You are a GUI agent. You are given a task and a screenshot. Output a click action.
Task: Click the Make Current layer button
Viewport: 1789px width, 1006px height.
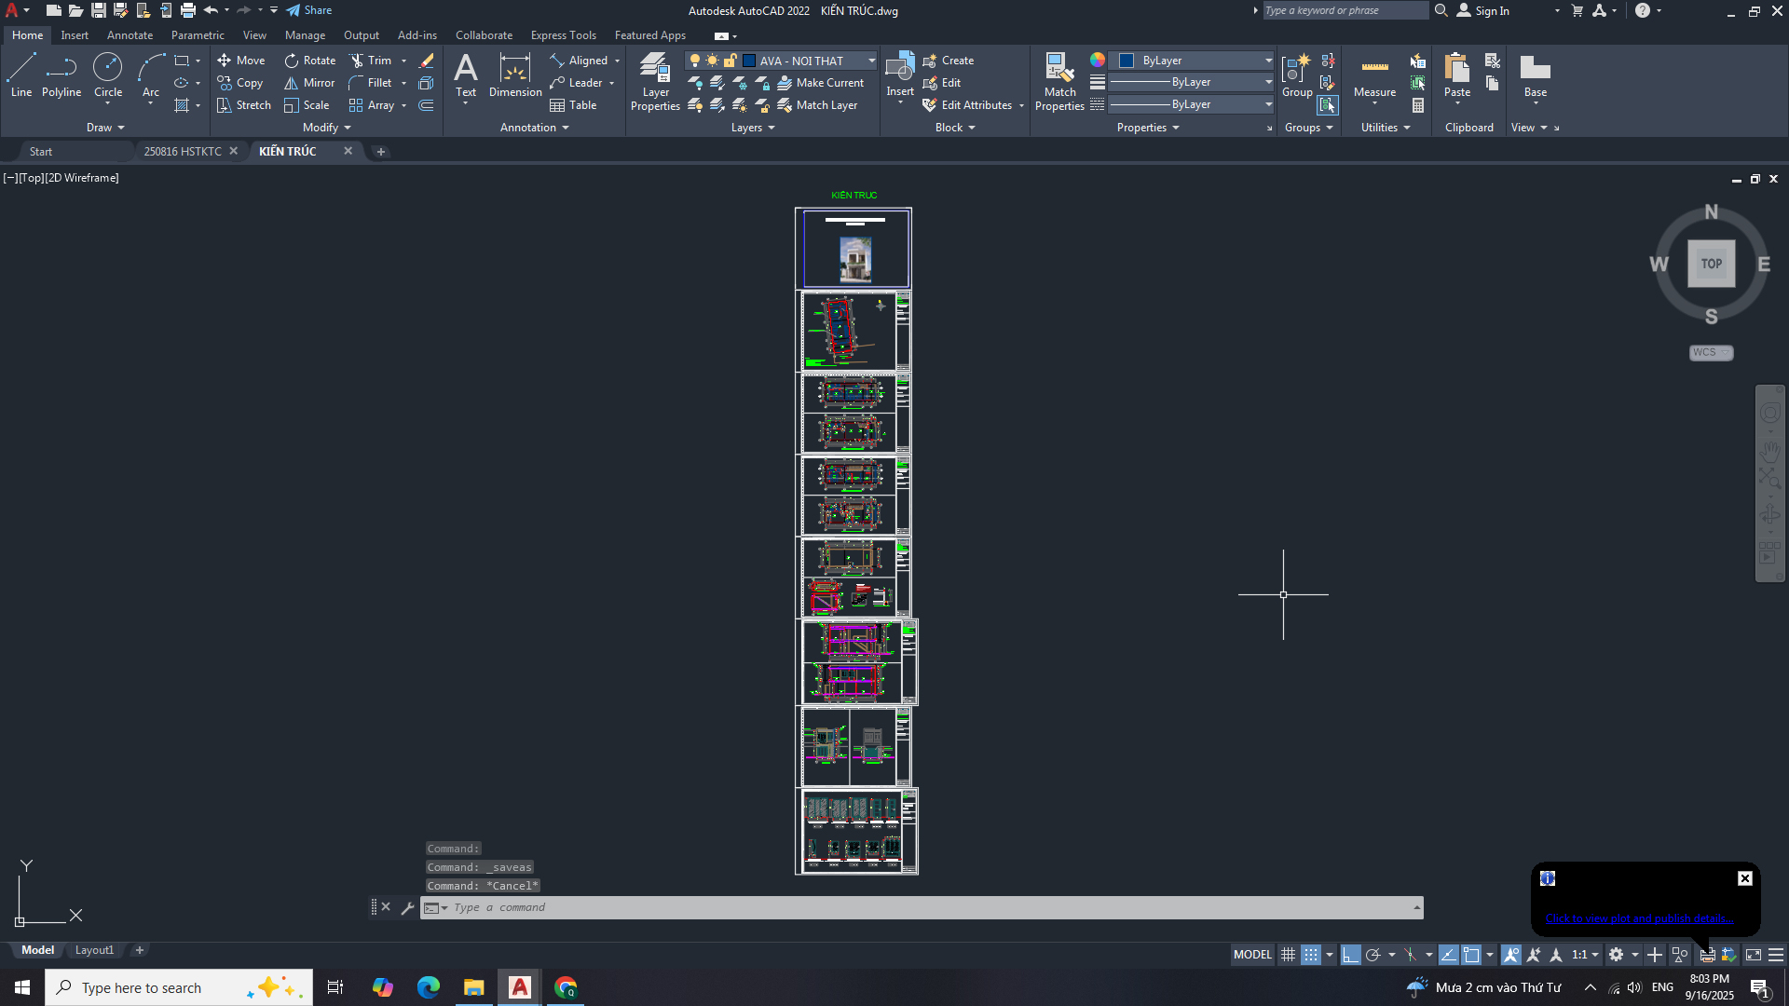(x=821, y=83)
